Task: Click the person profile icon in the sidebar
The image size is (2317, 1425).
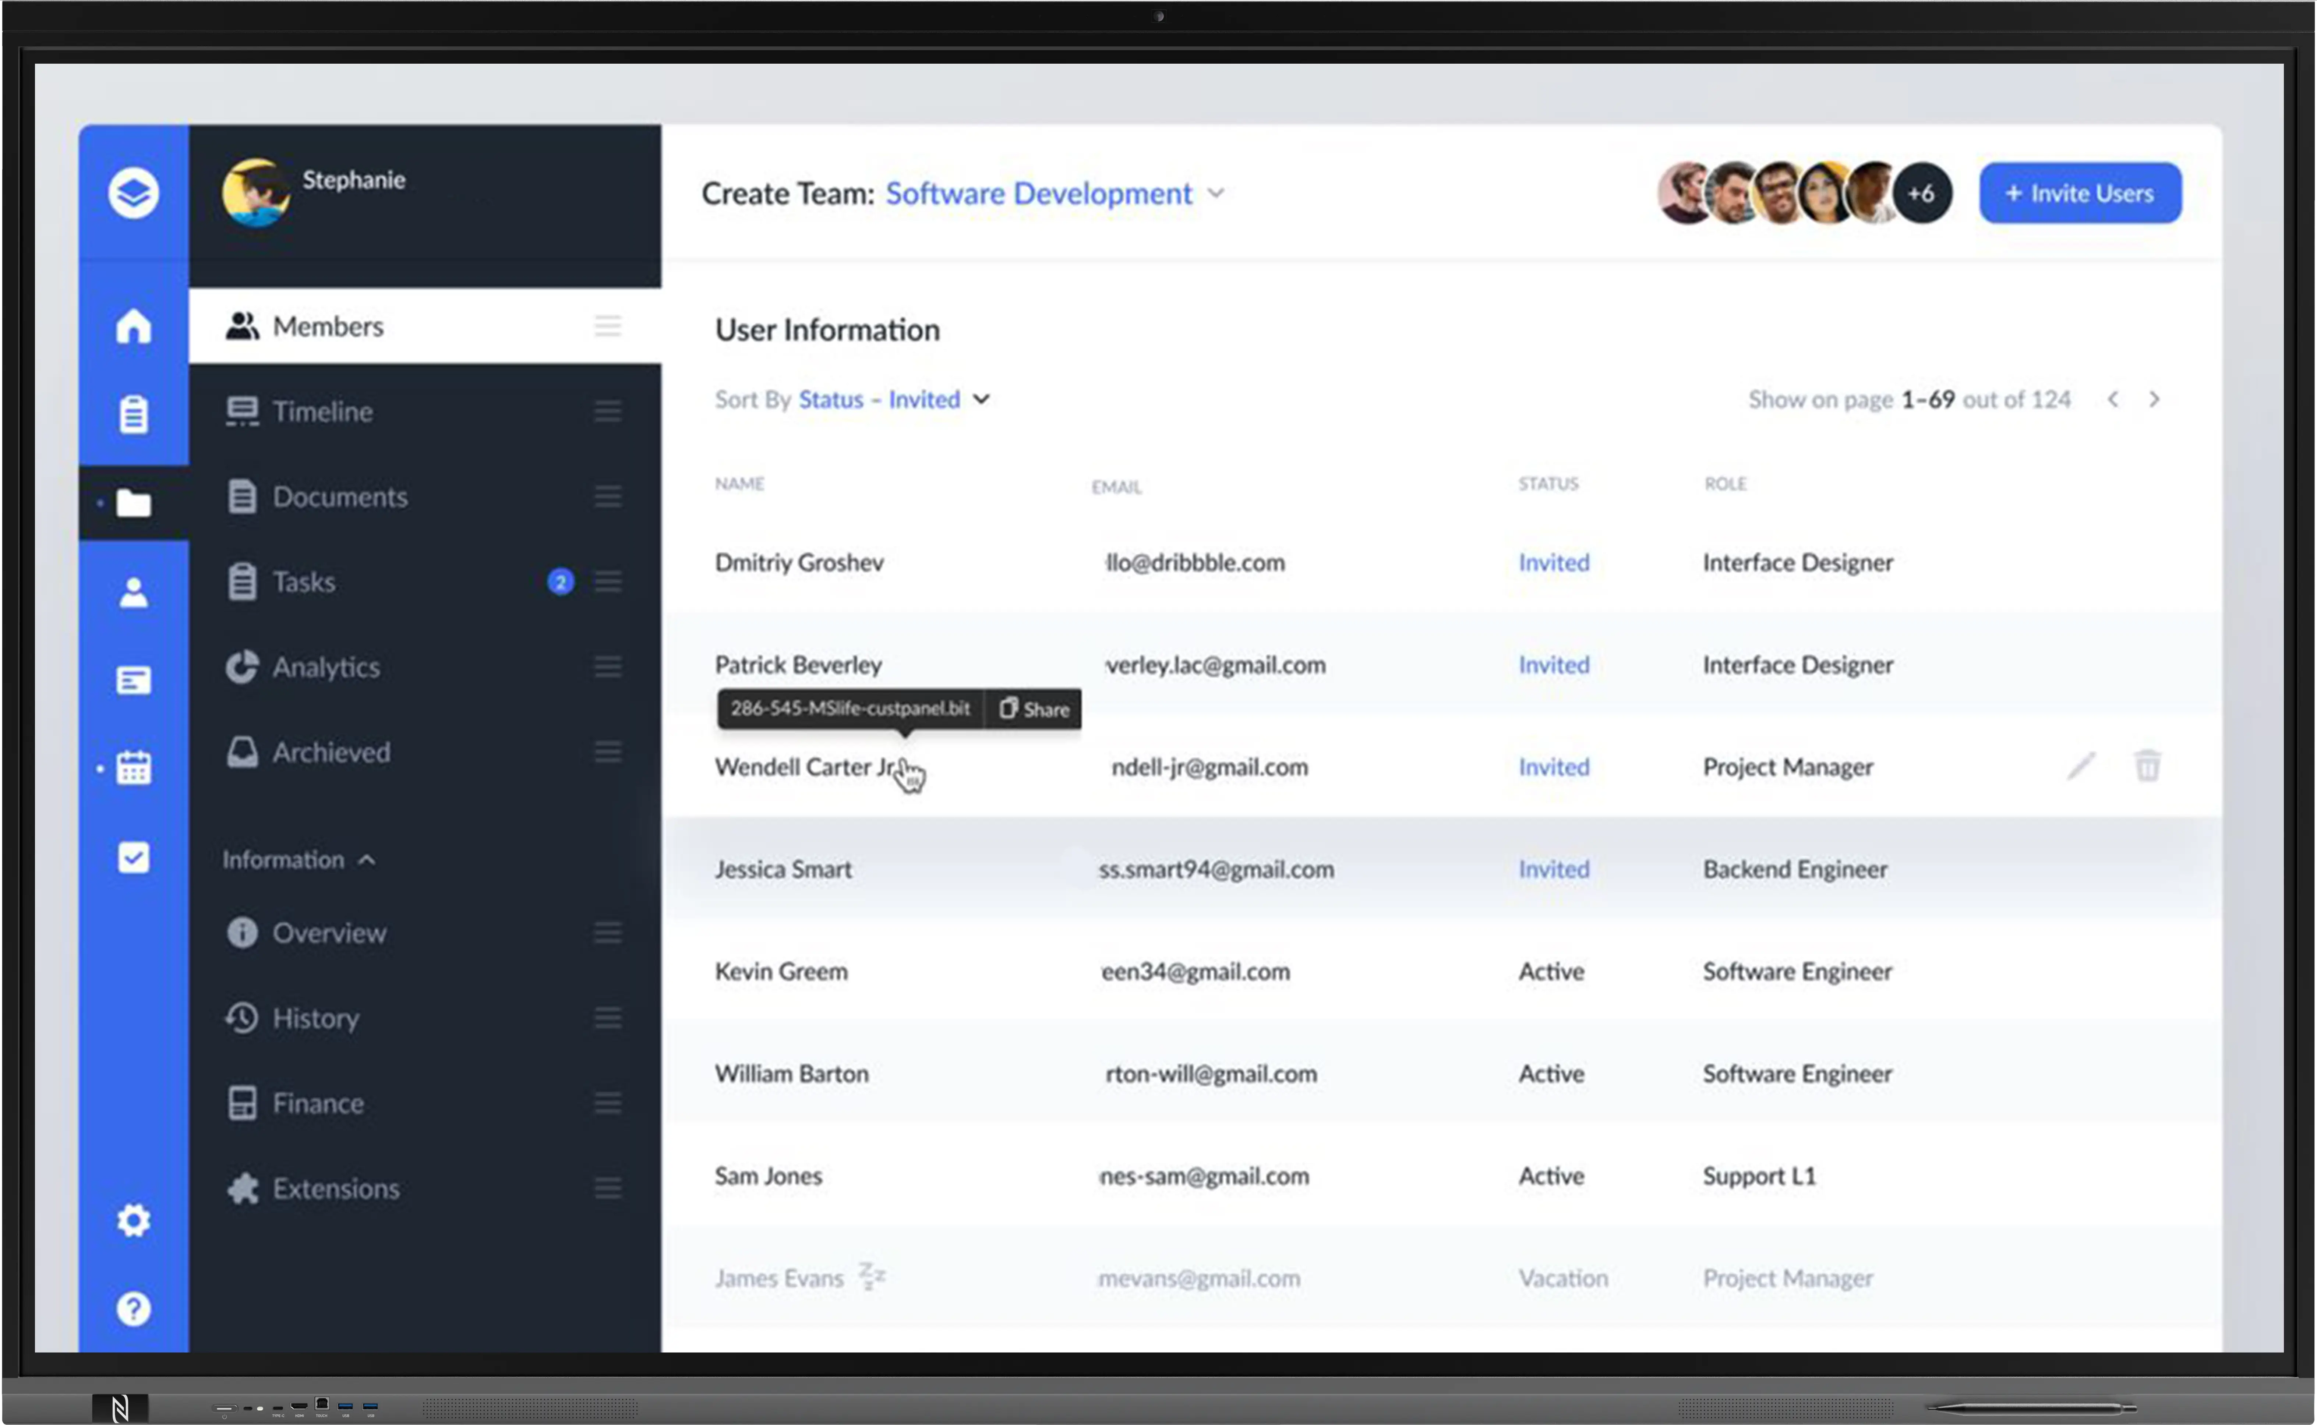Action: [x=133, y=592]
